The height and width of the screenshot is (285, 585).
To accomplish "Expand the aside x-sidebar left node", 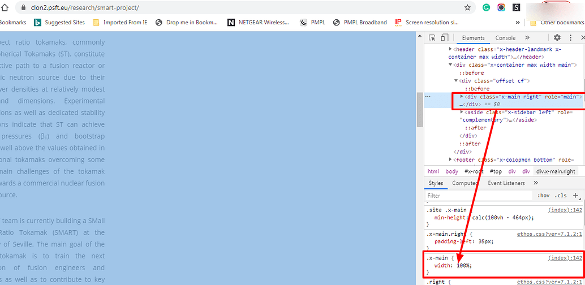I will pos(462,113).
